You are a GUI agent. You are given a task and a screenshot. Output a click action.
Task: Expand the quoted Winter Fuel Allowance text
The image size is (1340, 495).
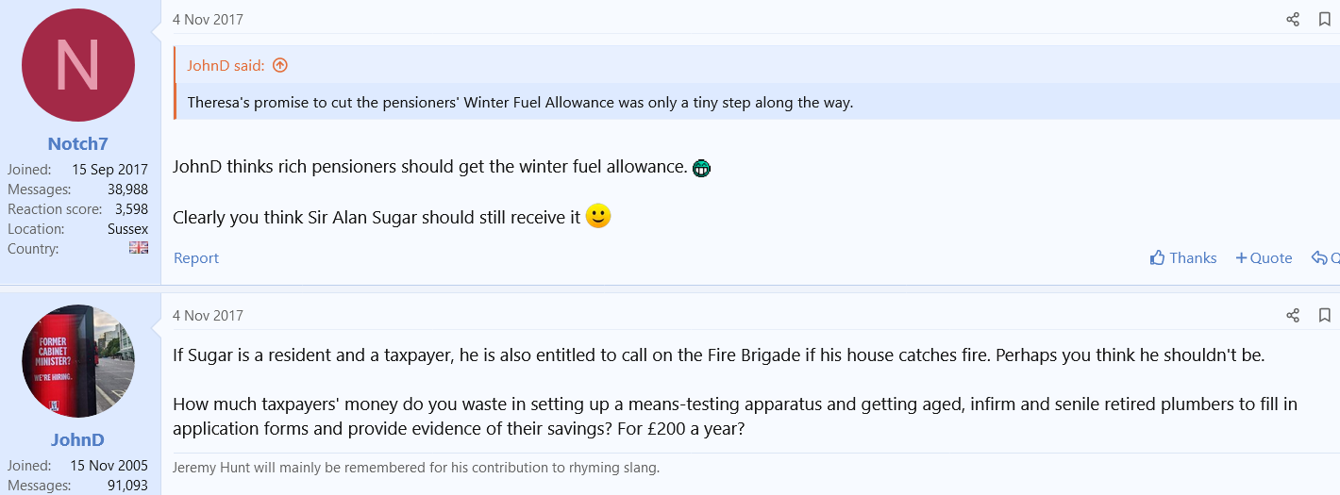tap(520, 103)
